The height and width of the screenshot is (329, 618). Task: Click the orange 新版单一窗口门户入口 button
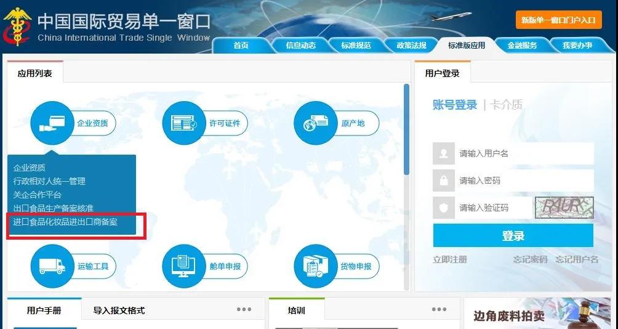click(558, 20)
